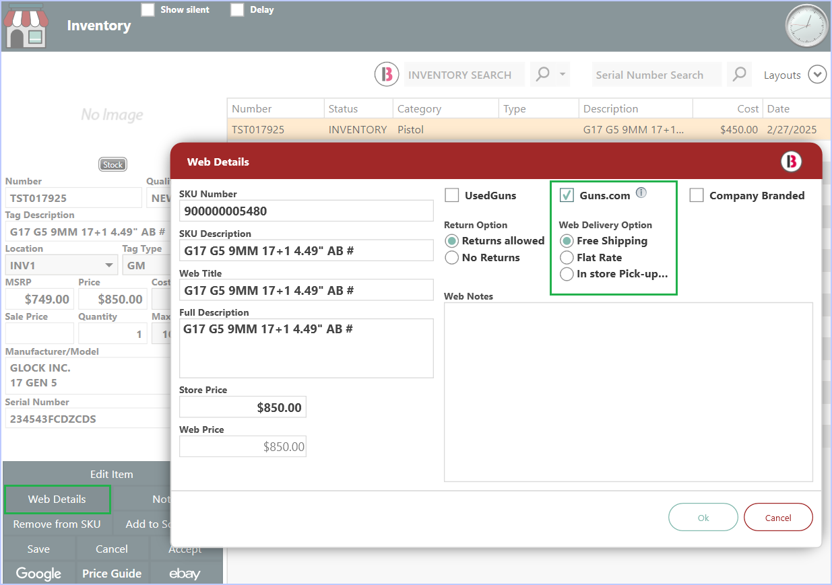Click the clock icon in header

pos(806,26)
